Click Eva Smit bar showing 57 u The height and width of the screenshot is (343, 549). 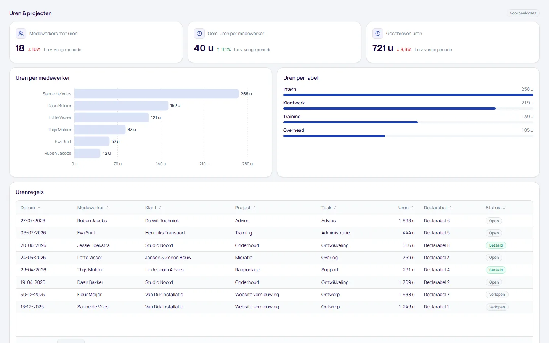[92, 141]
